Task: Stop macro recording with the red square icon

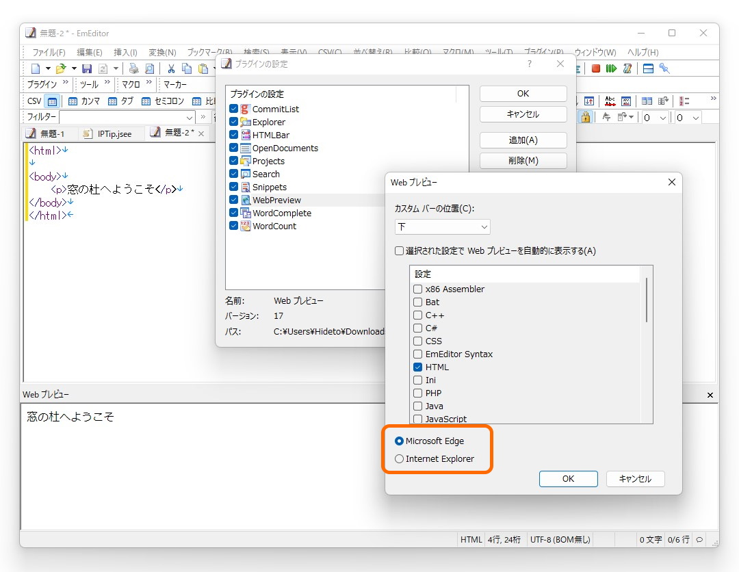Action: pos(596,68)
